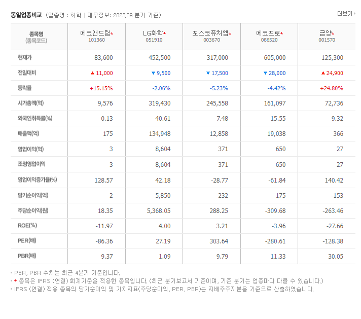Select the 현재가 row label
Image resolution: width=361 pixels, height=319 pixels.
[x=24, y=57]
